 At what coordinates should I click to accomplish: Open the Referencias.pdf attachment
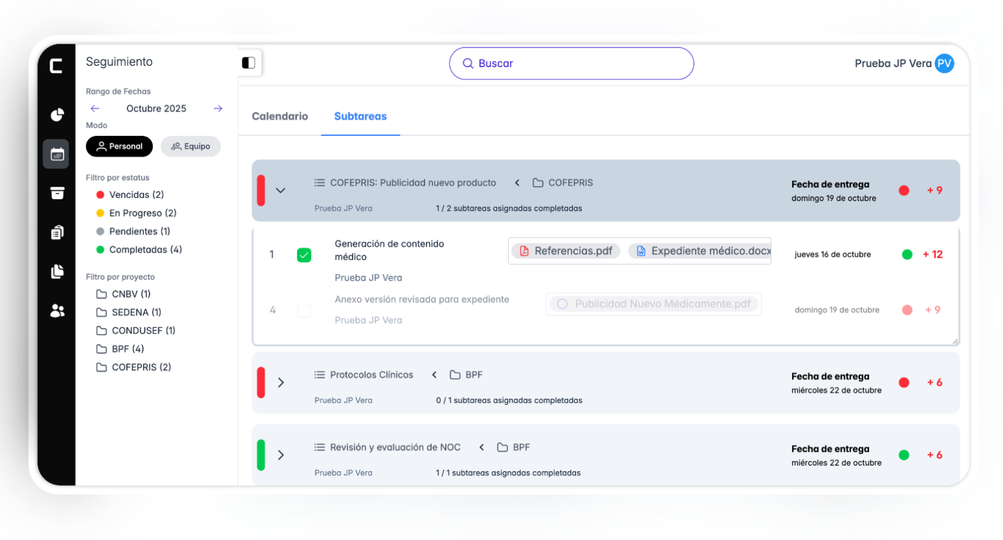point(566,251)
